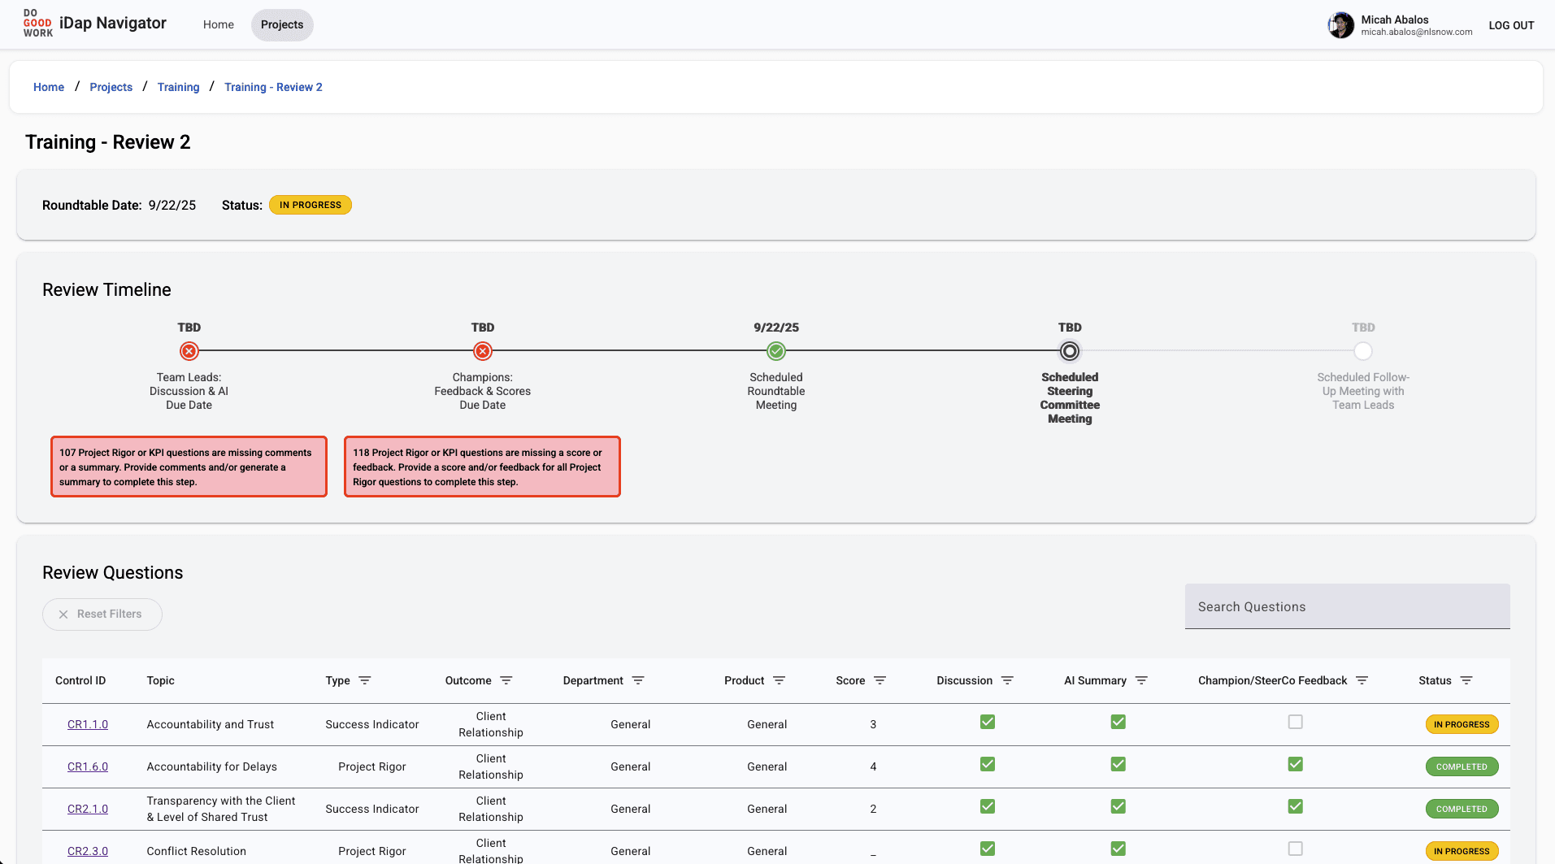Toggle the AI Summary checkbox for CR2.1.0
1555x864 pixels.
[x=1118, y=806]
